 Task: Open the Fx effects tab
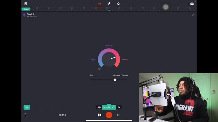point(119,107)
